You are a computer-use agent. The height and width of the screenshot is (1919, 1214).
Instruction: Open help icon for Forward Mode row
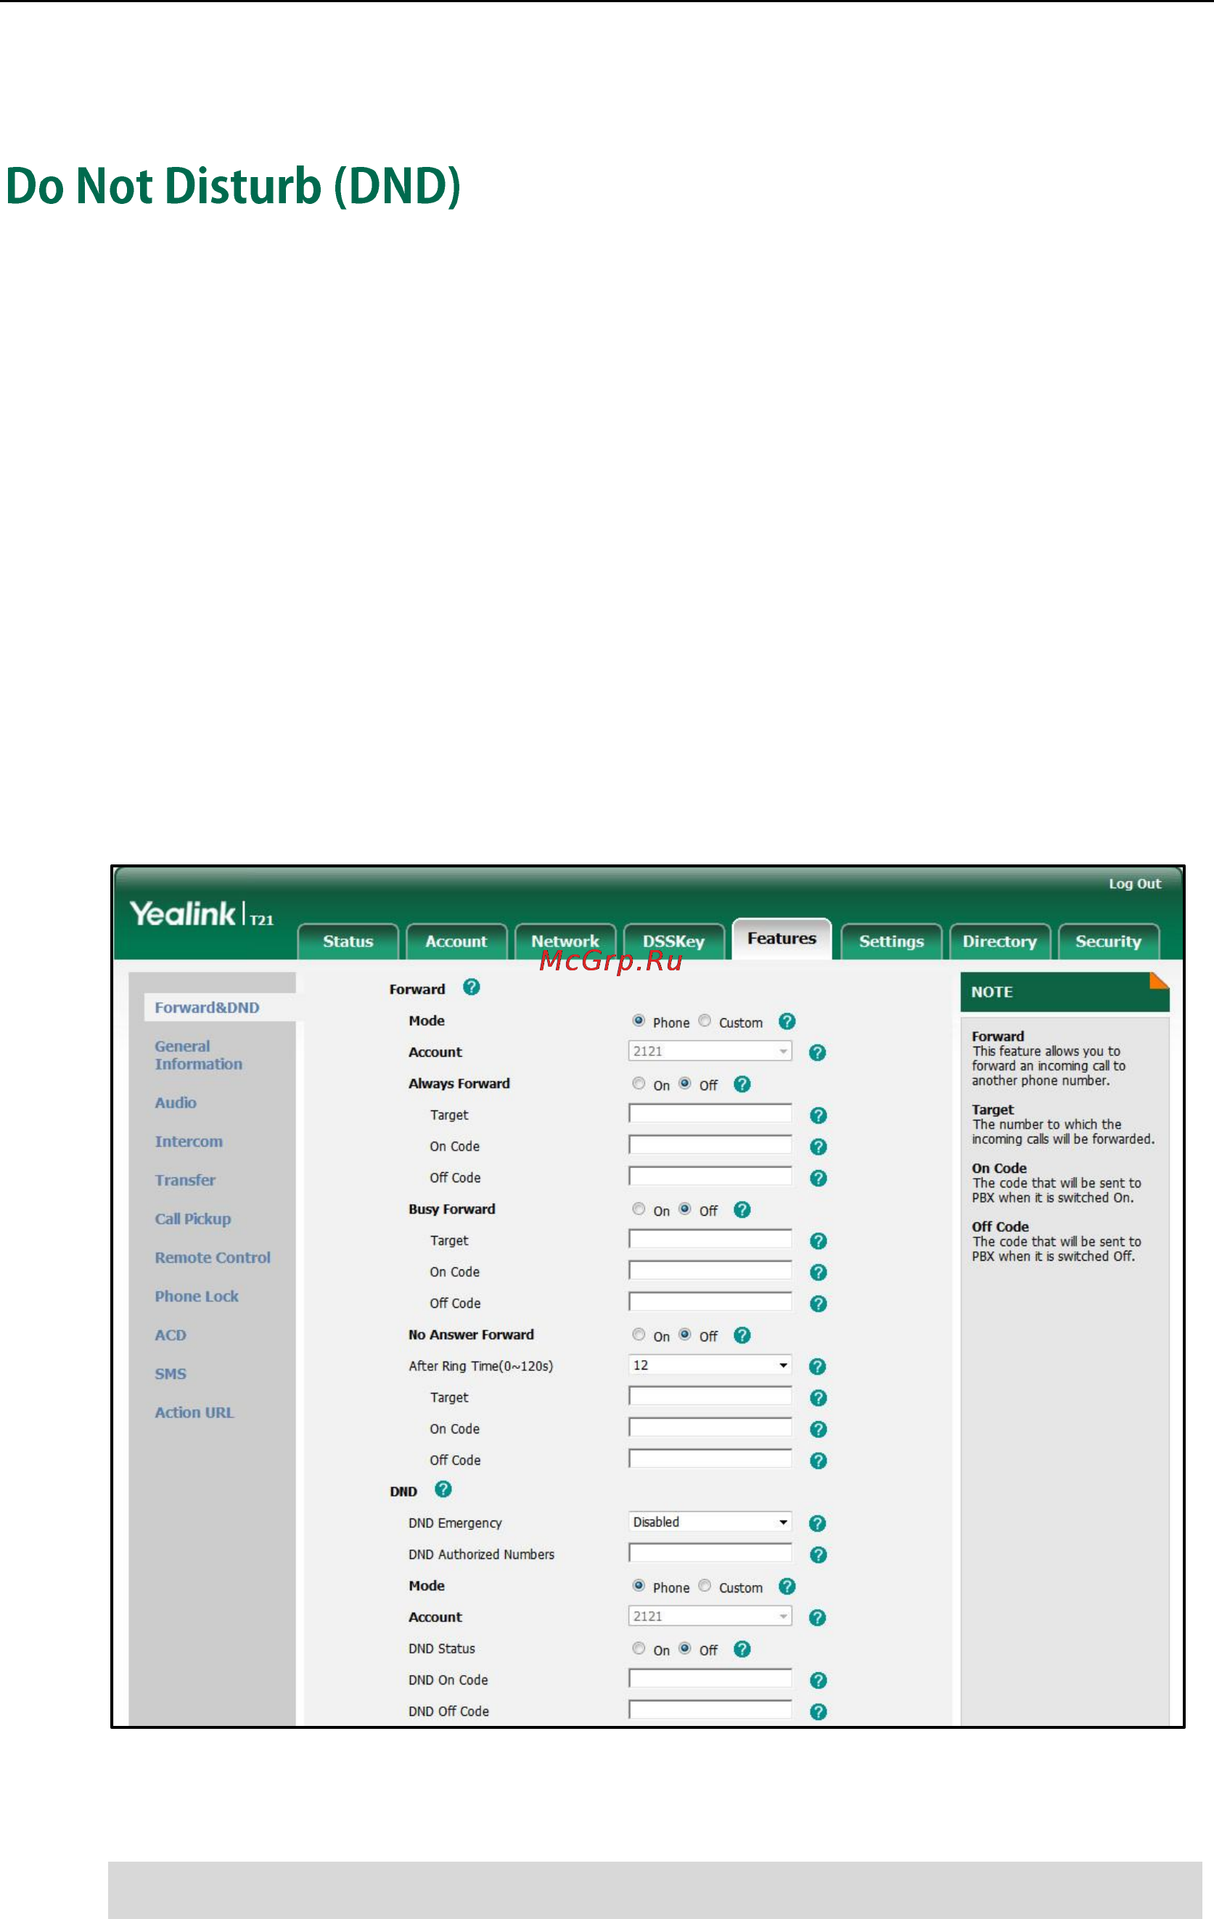coord(786,1021)
